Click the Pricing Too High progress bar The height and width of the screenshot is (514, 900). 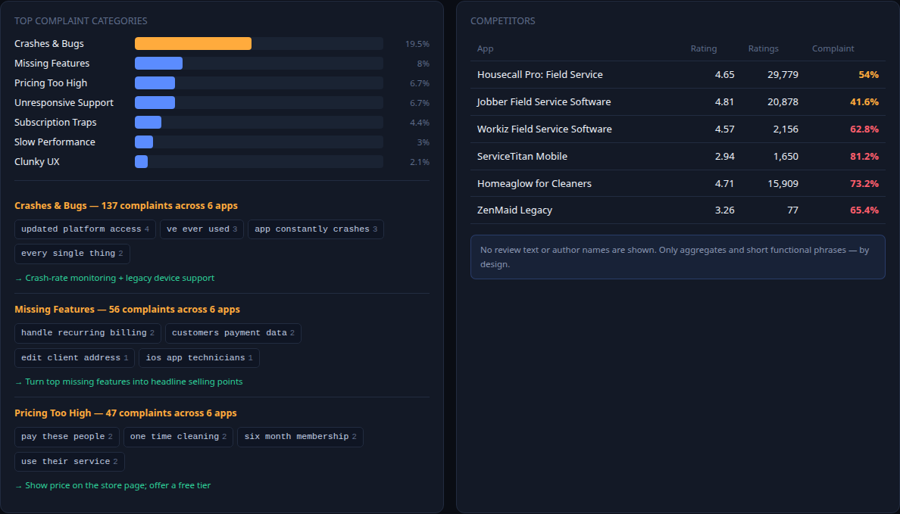pos(155,83)
